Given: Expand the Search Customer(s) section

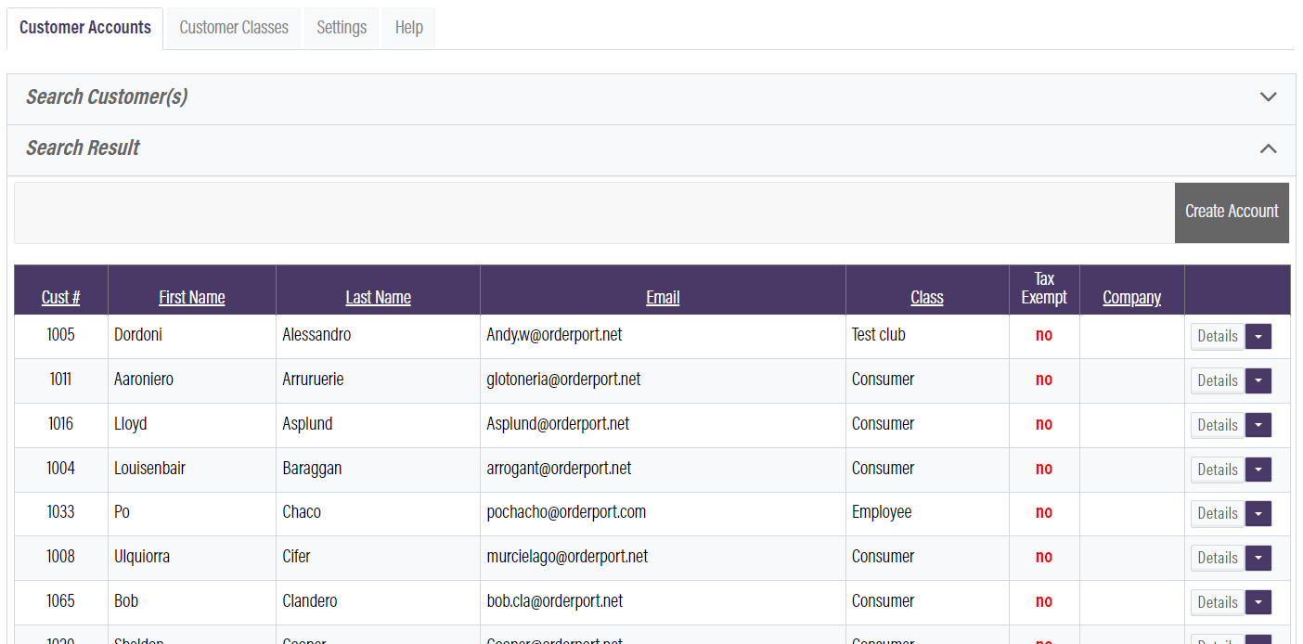Looking at the screenshot, I should tap(1268, 96).
